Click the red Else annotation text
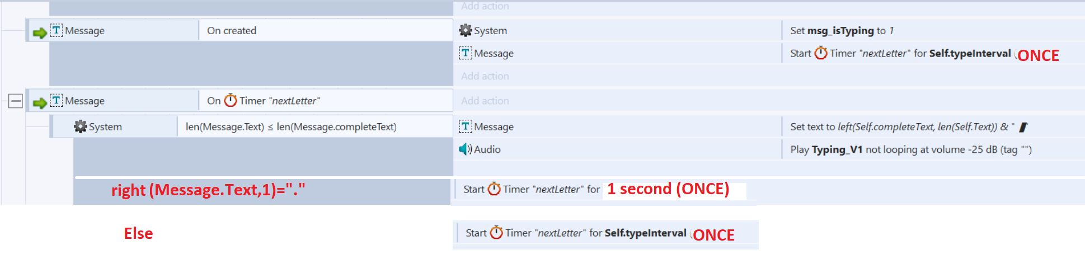 point(138,233)
